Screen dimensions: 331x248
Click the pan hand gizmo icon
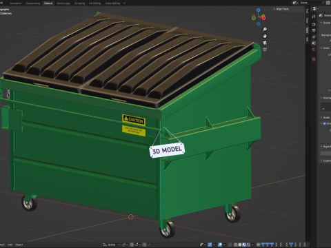pos(265,36)
